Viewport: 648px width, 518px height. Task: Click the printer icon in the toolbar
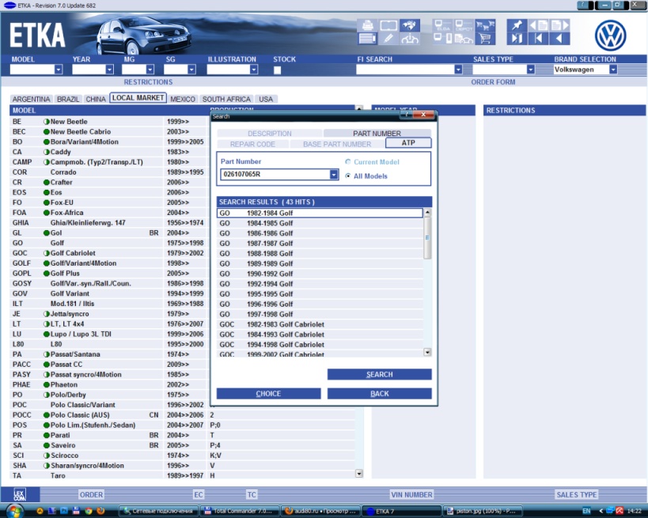pos(367,25)
